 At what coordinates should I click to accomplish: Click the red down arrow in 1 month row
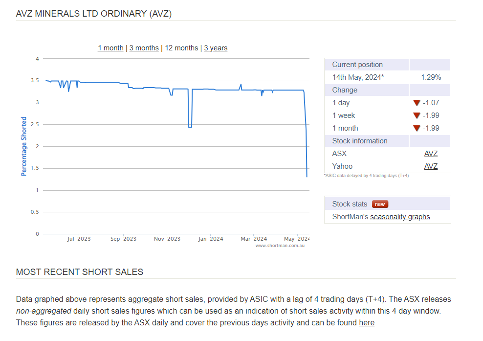click(x=417, y=128)
